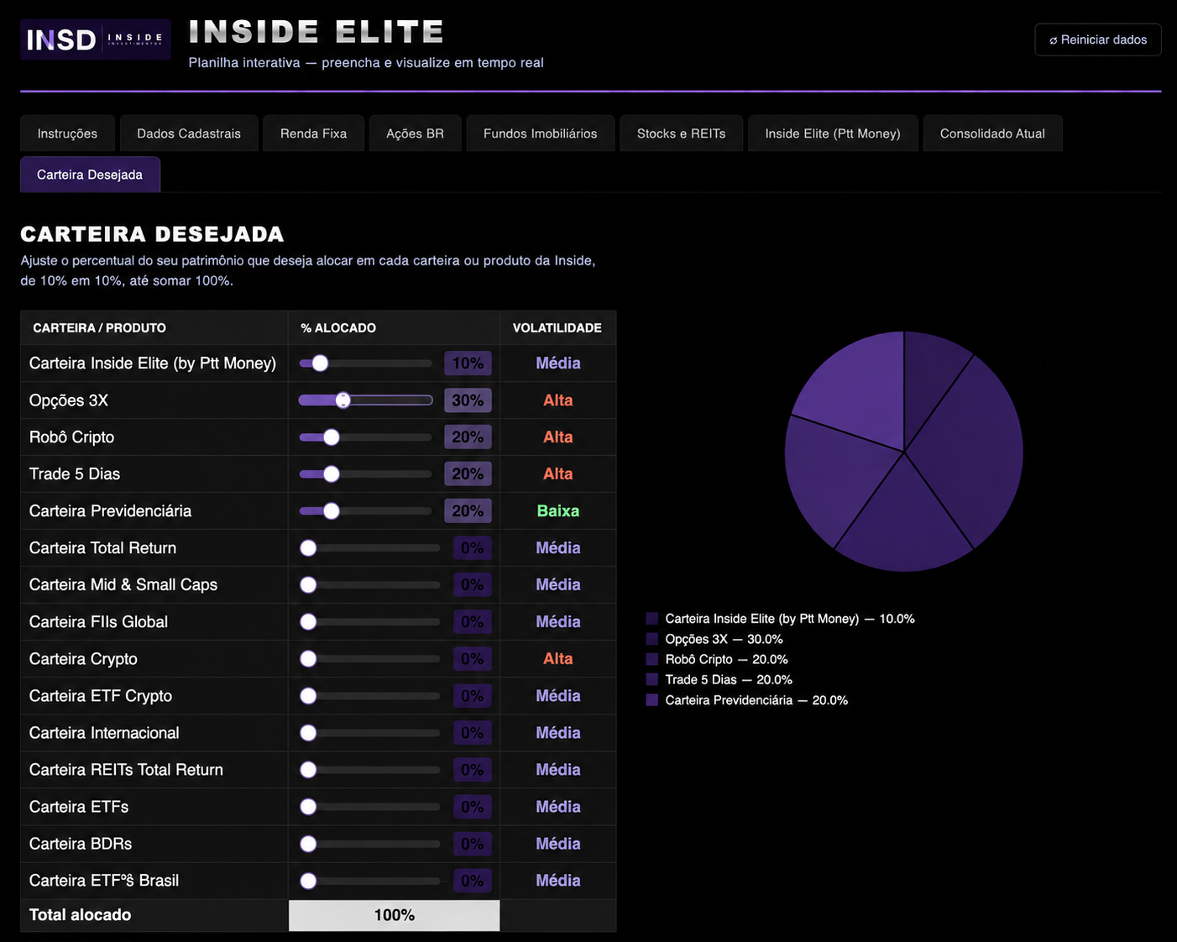Open the Consolidado Atual tab

[x=992, y=133]
